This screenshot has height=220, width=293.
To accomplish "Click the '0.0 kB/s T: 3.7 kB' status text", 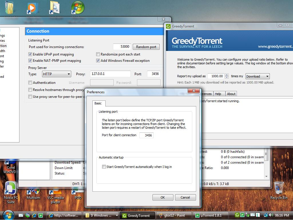I will point(216,184).
